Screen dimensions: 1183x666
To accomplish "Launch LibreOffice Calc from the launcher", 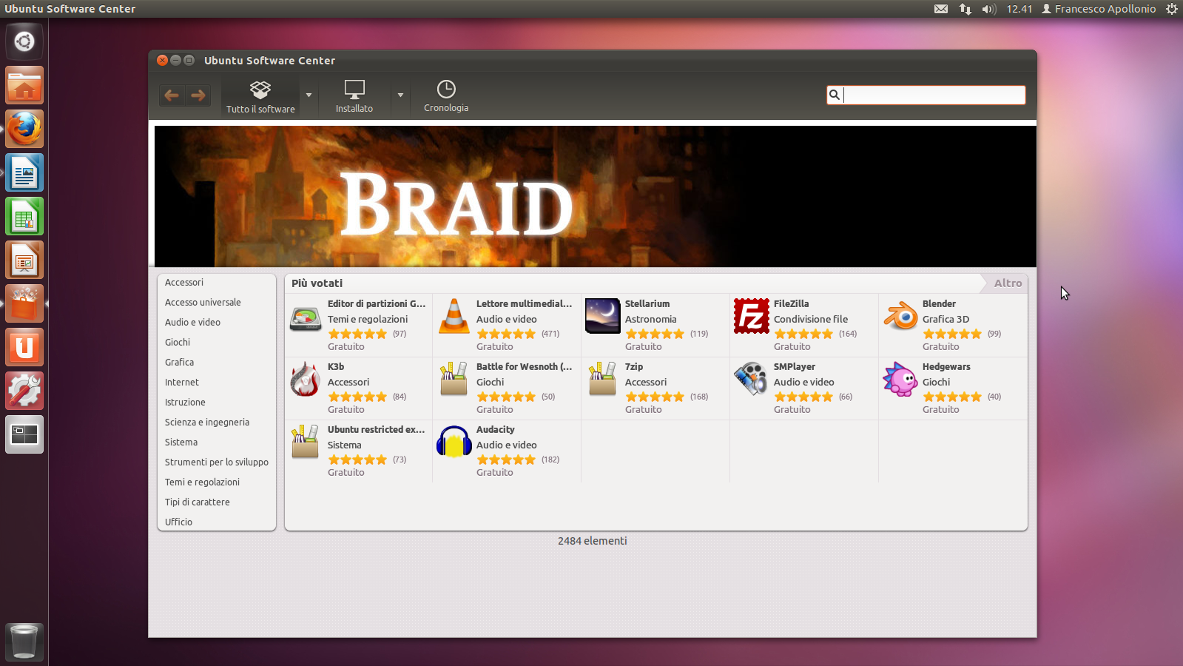I will [24, 216].
